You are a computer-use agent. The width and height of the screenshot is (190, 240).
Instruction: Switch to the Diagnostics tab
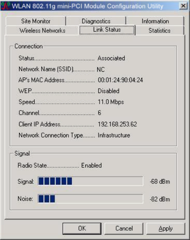click(x=96, y=21)
